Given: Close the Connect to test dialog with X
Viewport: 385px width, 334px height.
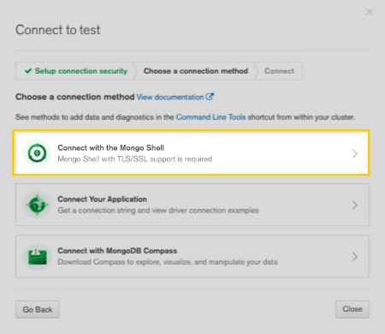Looking at the screenshot, I should point(370,12).
